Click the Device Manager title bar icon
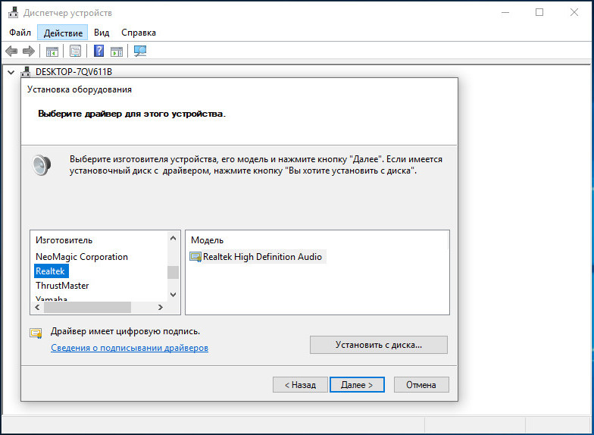This screenshot has width=594, height=435. 14,12
